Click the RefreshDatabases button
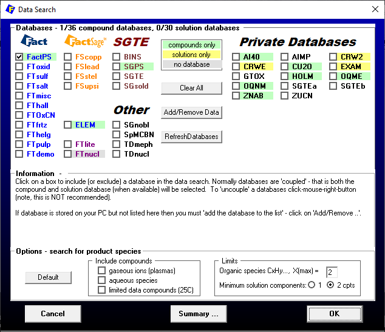This screenshot has width=385, height=332. pyautogui.click(x=191, y=137)
